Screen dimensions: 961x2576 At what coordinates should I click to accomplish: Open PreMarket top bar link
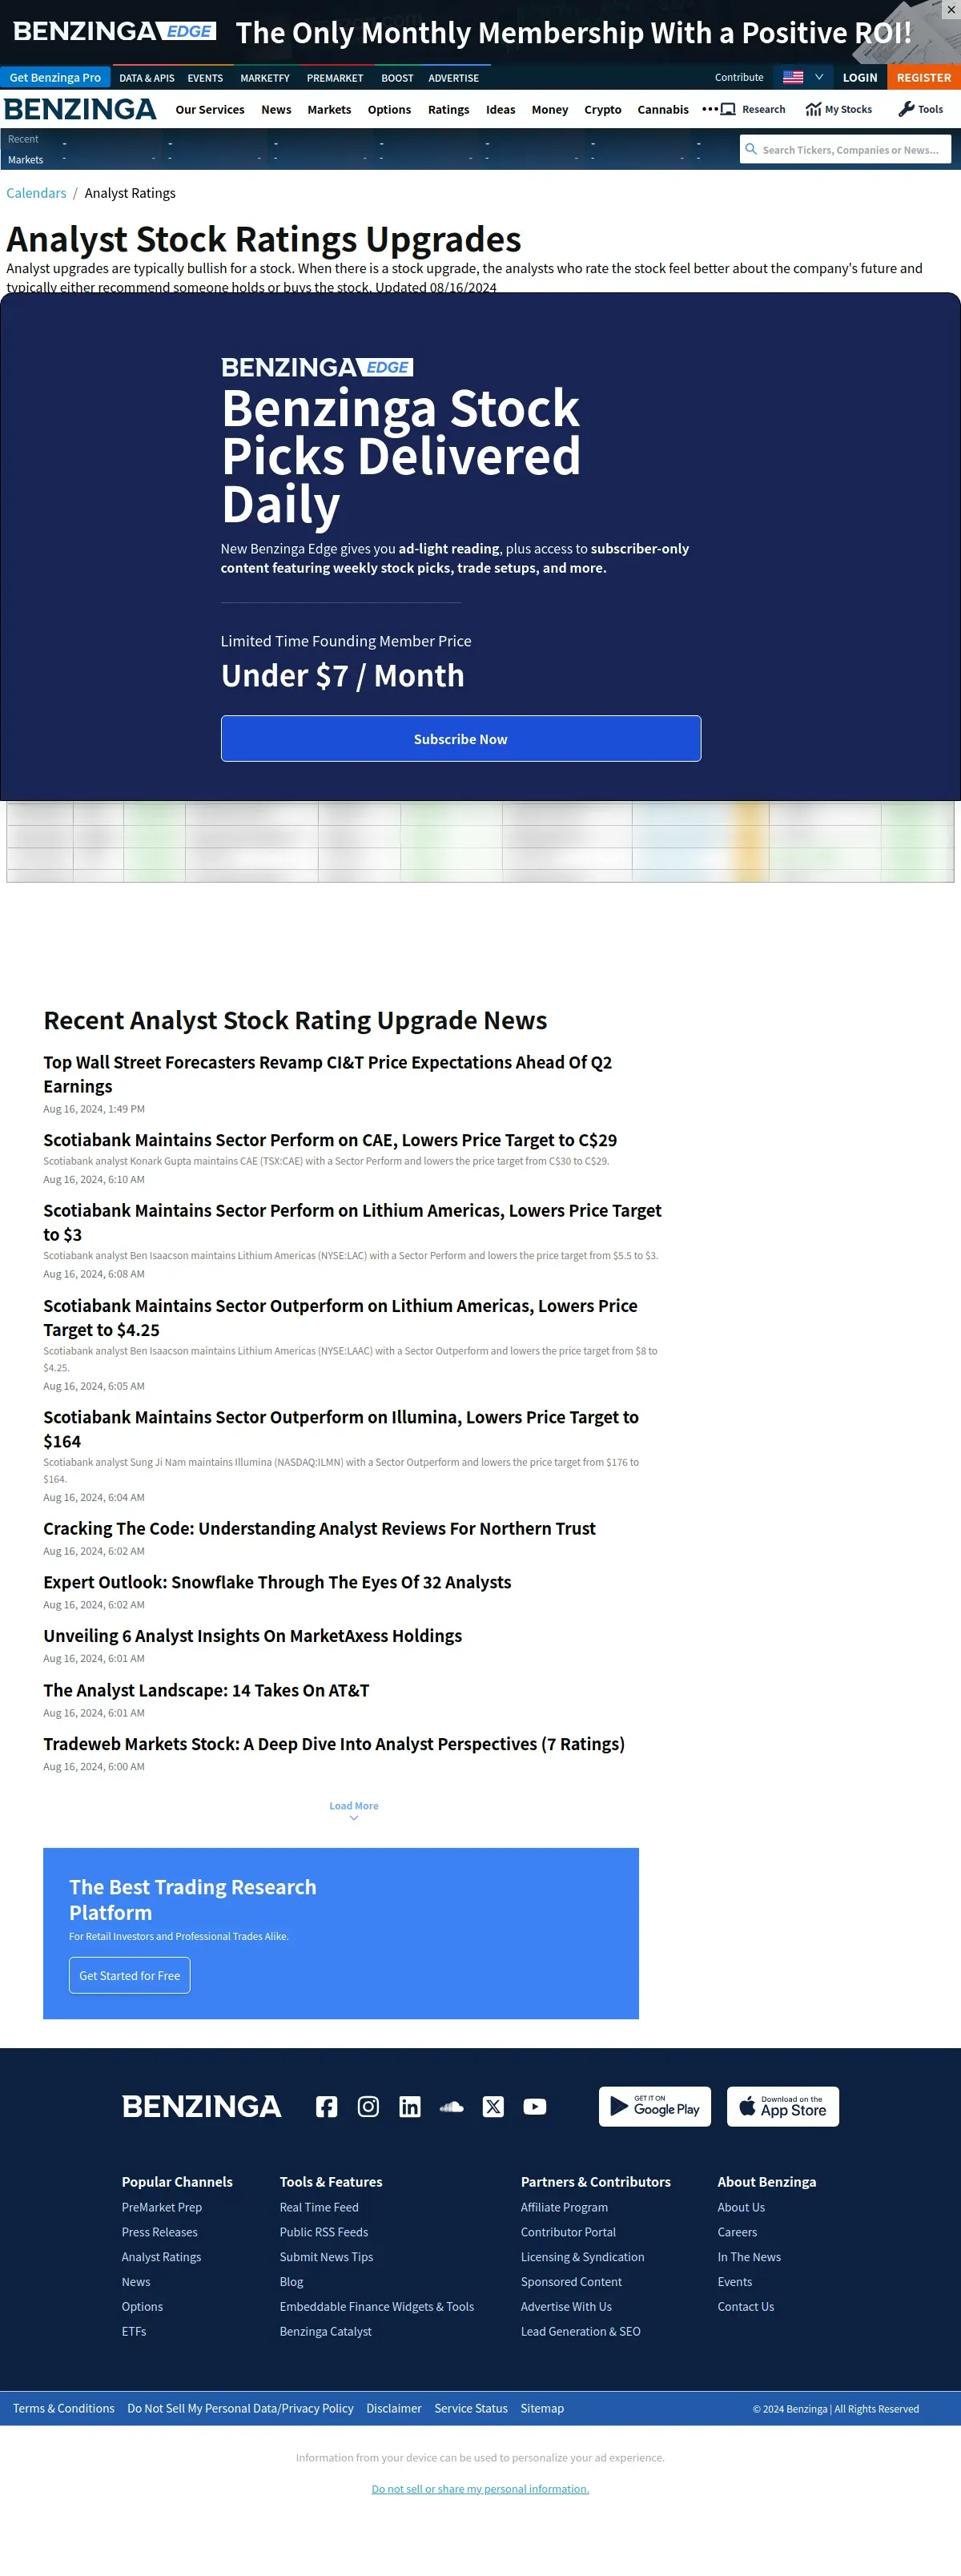(x=335, y=78)
